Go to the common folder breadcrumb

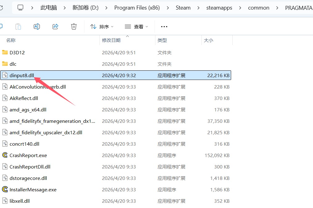(259, 8)
